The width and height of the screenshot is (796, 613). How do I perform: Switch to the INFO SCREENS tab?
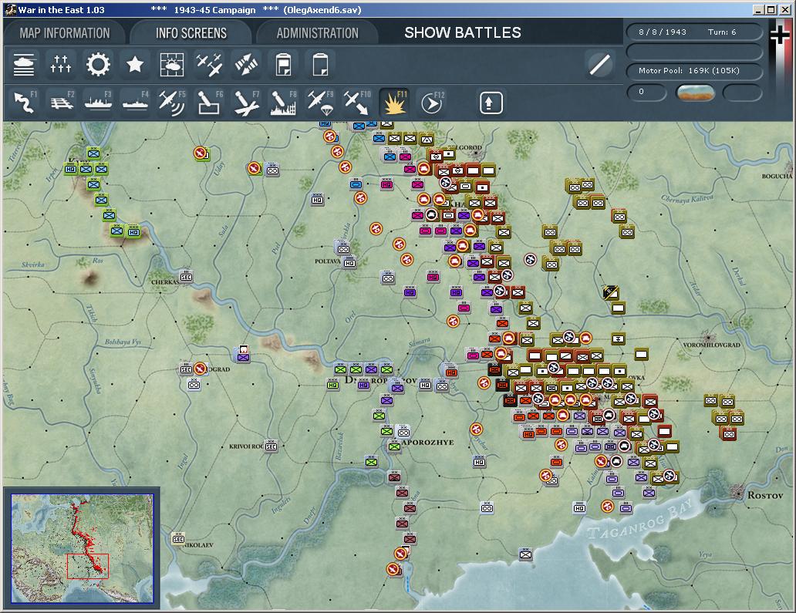click(x=191, y=33)
